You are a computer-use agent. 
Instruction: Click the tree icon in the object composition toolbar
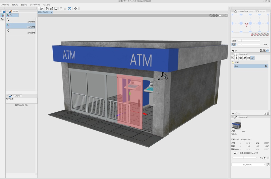click(x=237, y=58)
